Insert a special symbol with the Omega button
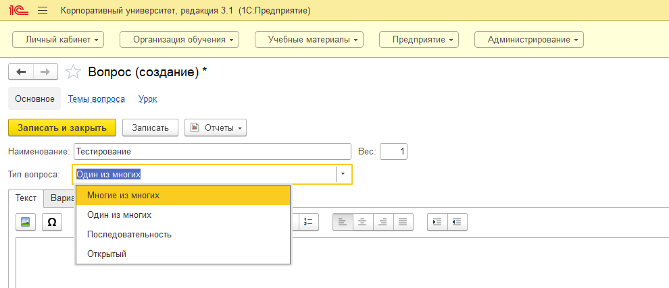 coord(52,222)
